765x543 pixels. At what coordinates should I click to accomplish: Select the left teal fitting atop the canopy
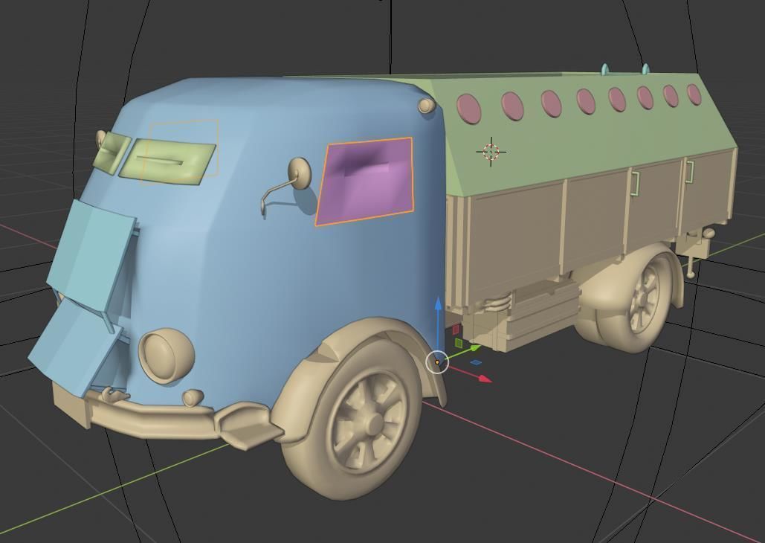click(605, 69)
